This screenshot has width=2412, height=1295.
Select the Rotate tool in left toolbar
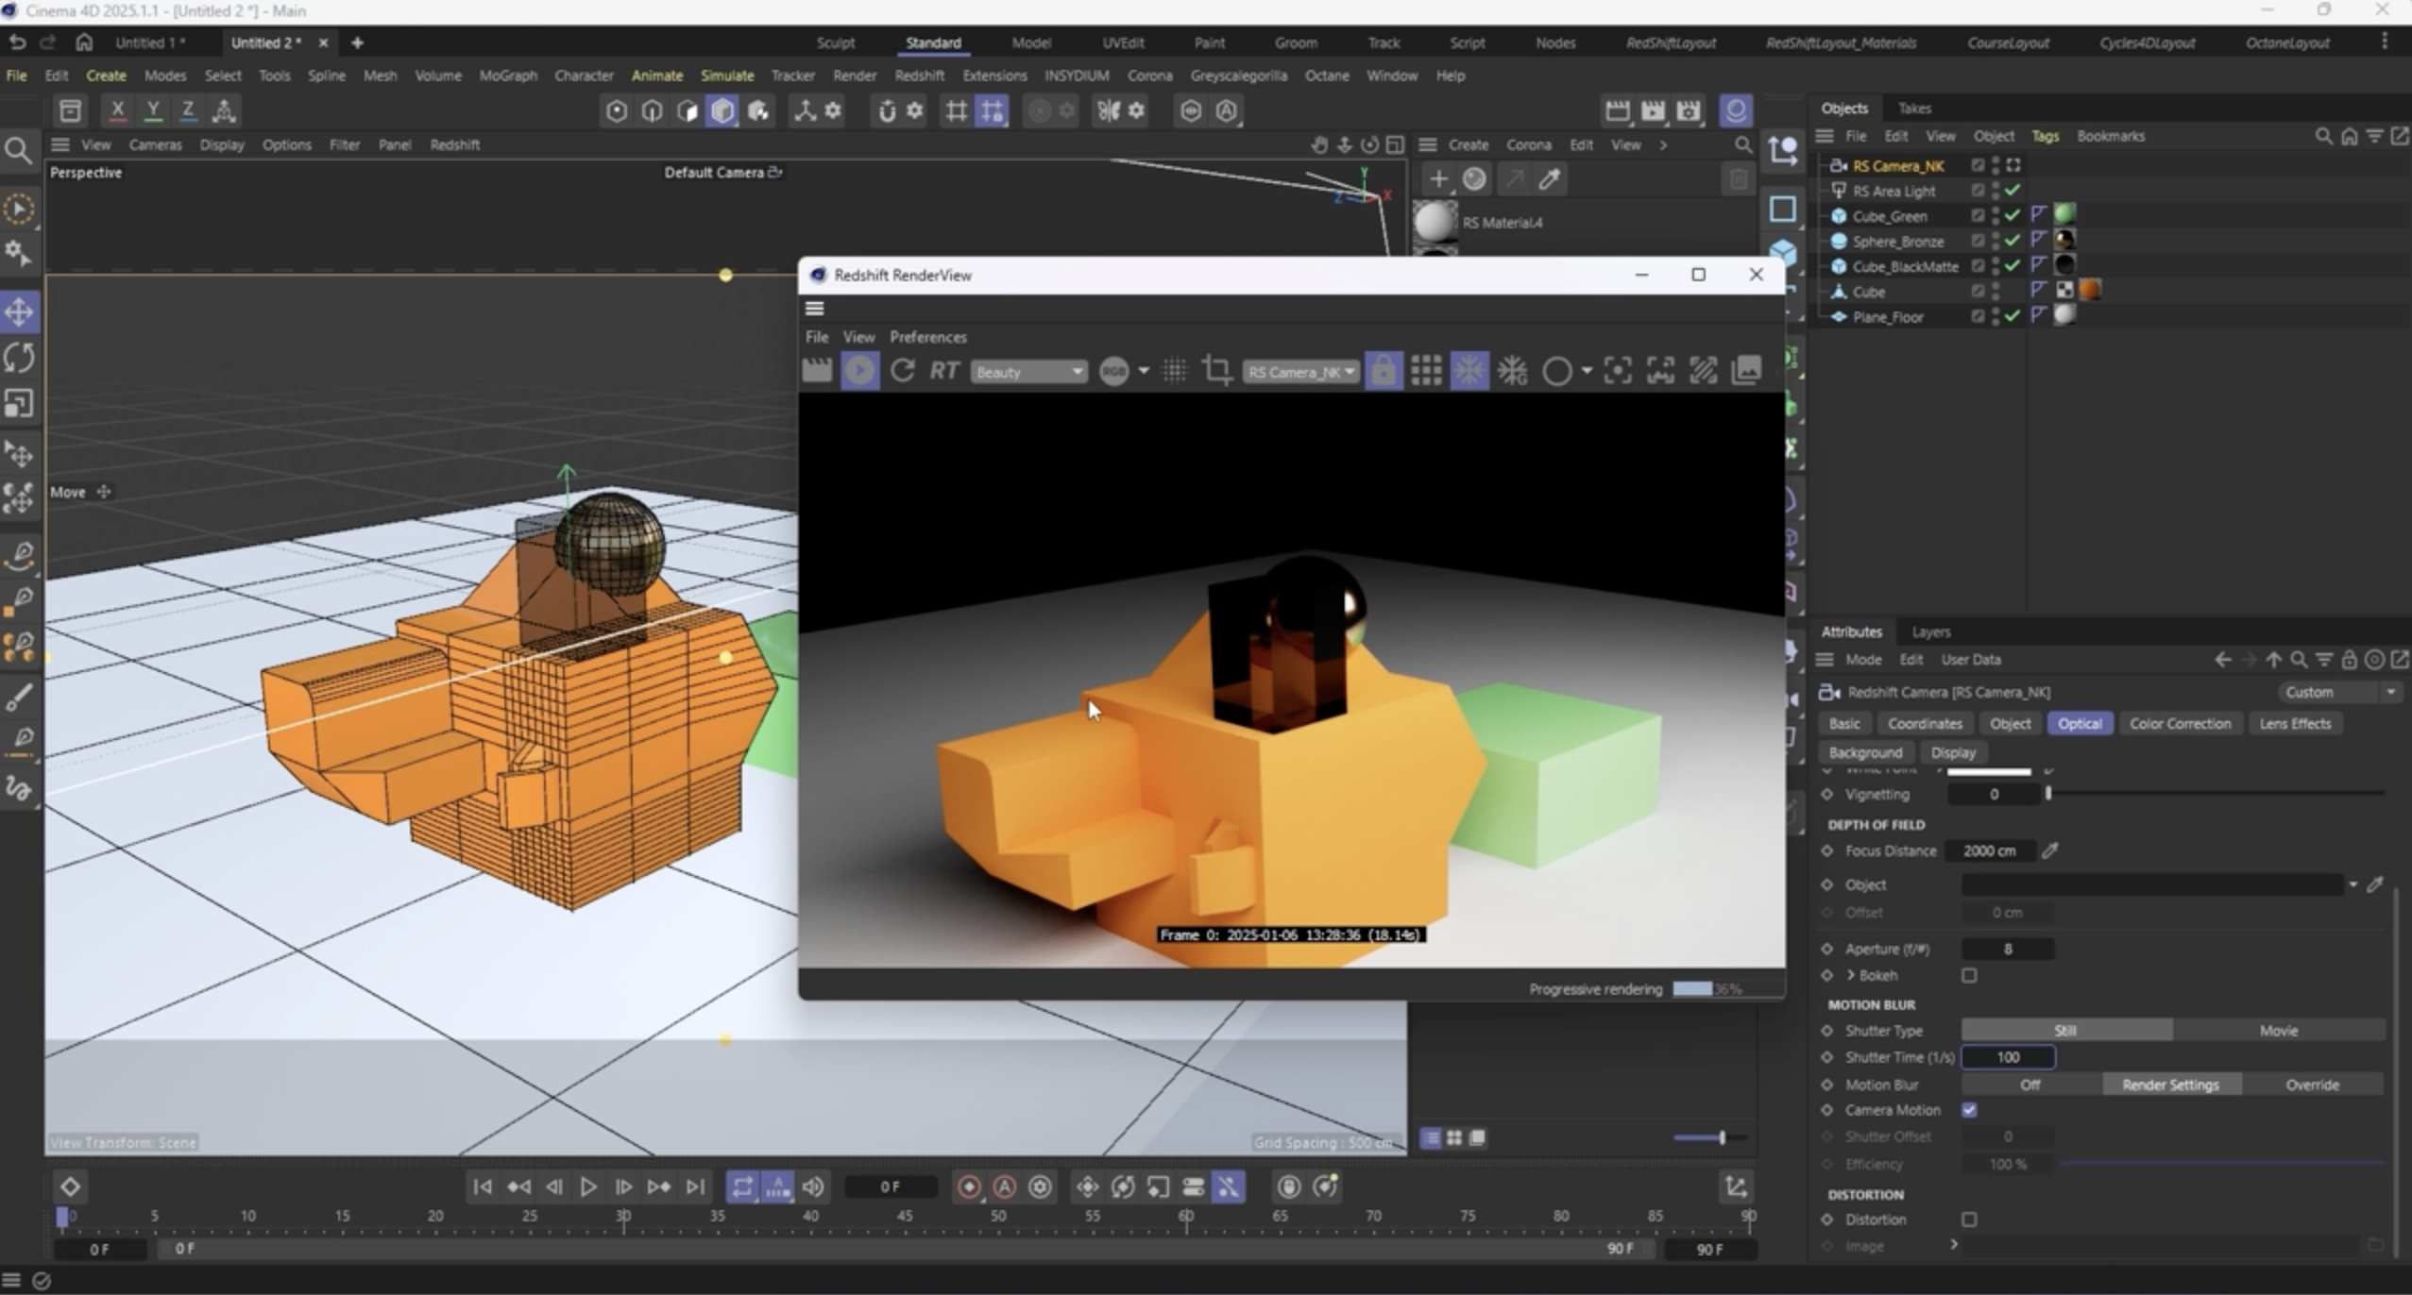tap(19, 358)
